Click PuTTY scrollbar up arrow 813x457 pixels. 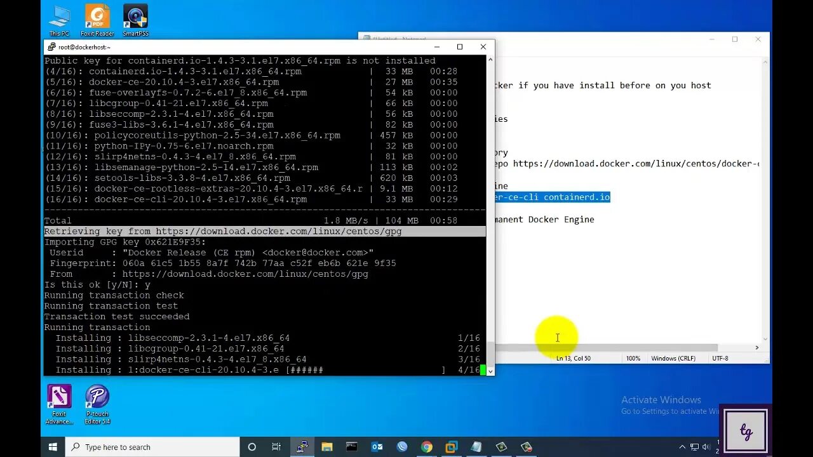490,59
